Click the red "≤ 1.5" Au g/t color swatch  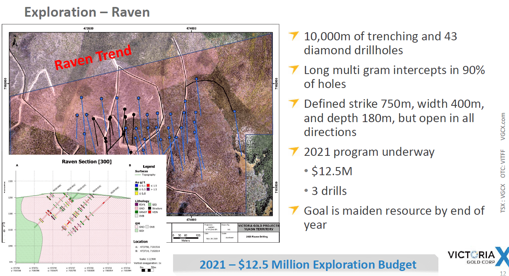point(149,185)
